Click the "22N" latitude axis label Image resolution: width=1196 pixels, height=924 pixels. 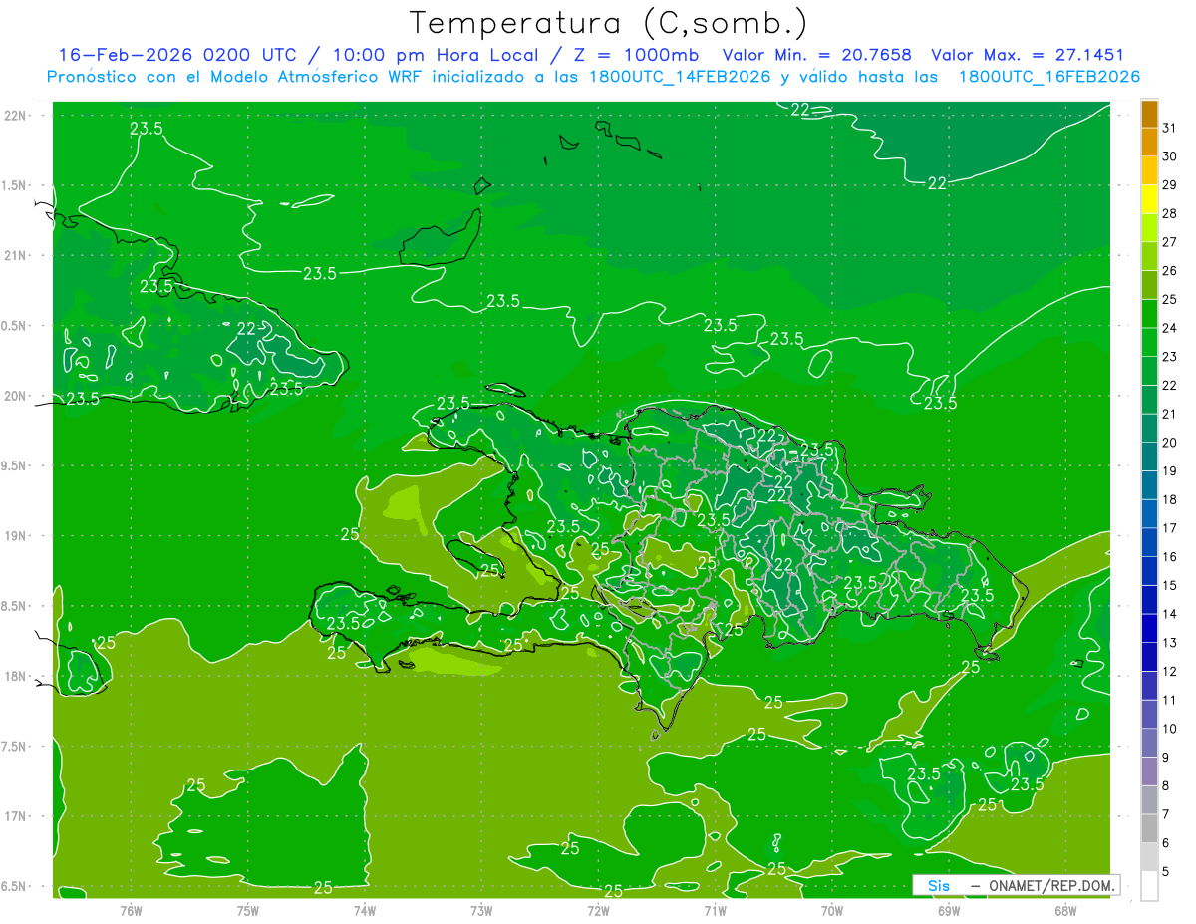coord(15,116)
